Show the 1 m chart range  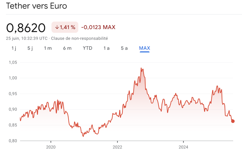click(x=48, y=48)
